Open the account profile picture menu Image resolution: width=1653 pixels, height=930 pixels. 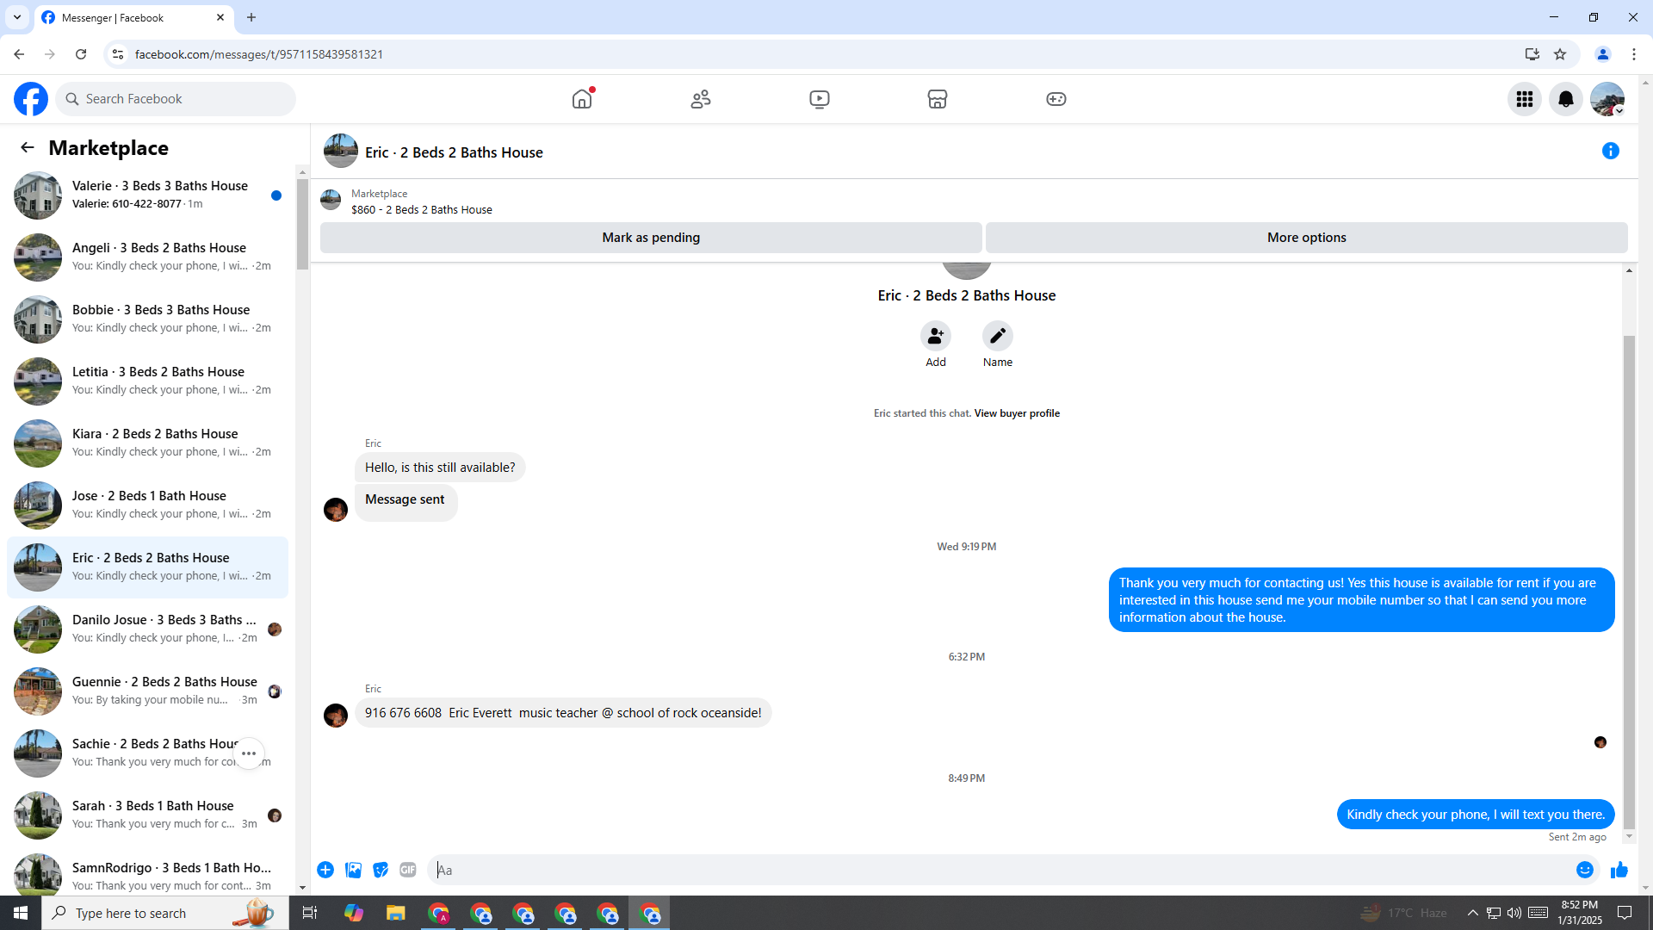1607,99
